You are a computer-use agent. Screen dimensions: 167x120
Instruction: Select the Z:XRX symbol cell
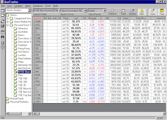pyautogui.click(x=38, y=102)
